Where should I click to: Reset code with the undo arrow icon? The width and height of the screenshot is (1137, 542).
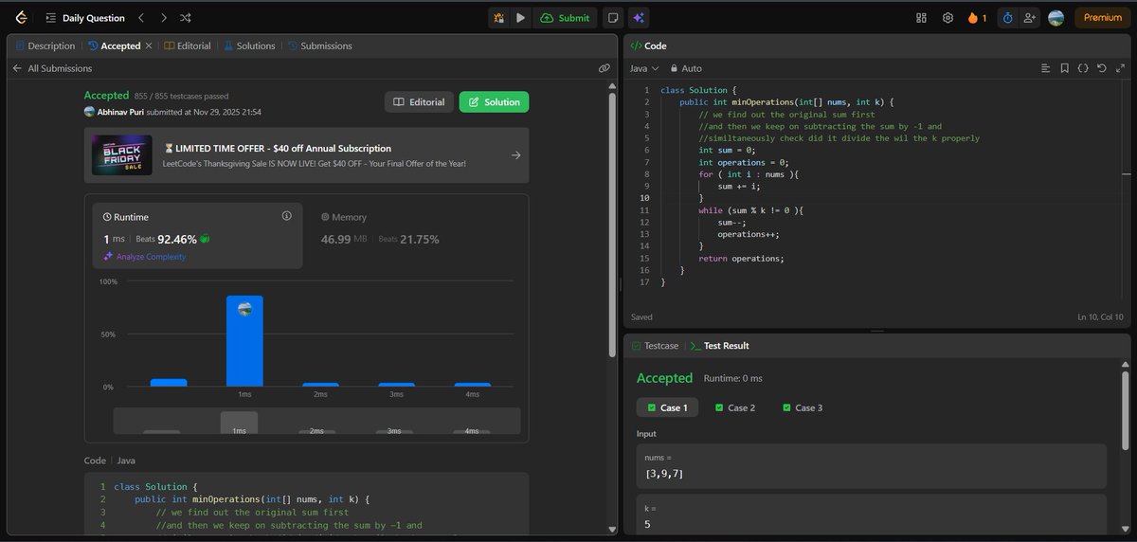tap(1100, 68)
